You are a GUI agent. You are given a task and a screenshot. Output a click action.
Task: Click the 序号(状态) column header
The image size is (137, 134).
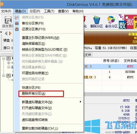(111, 61)
